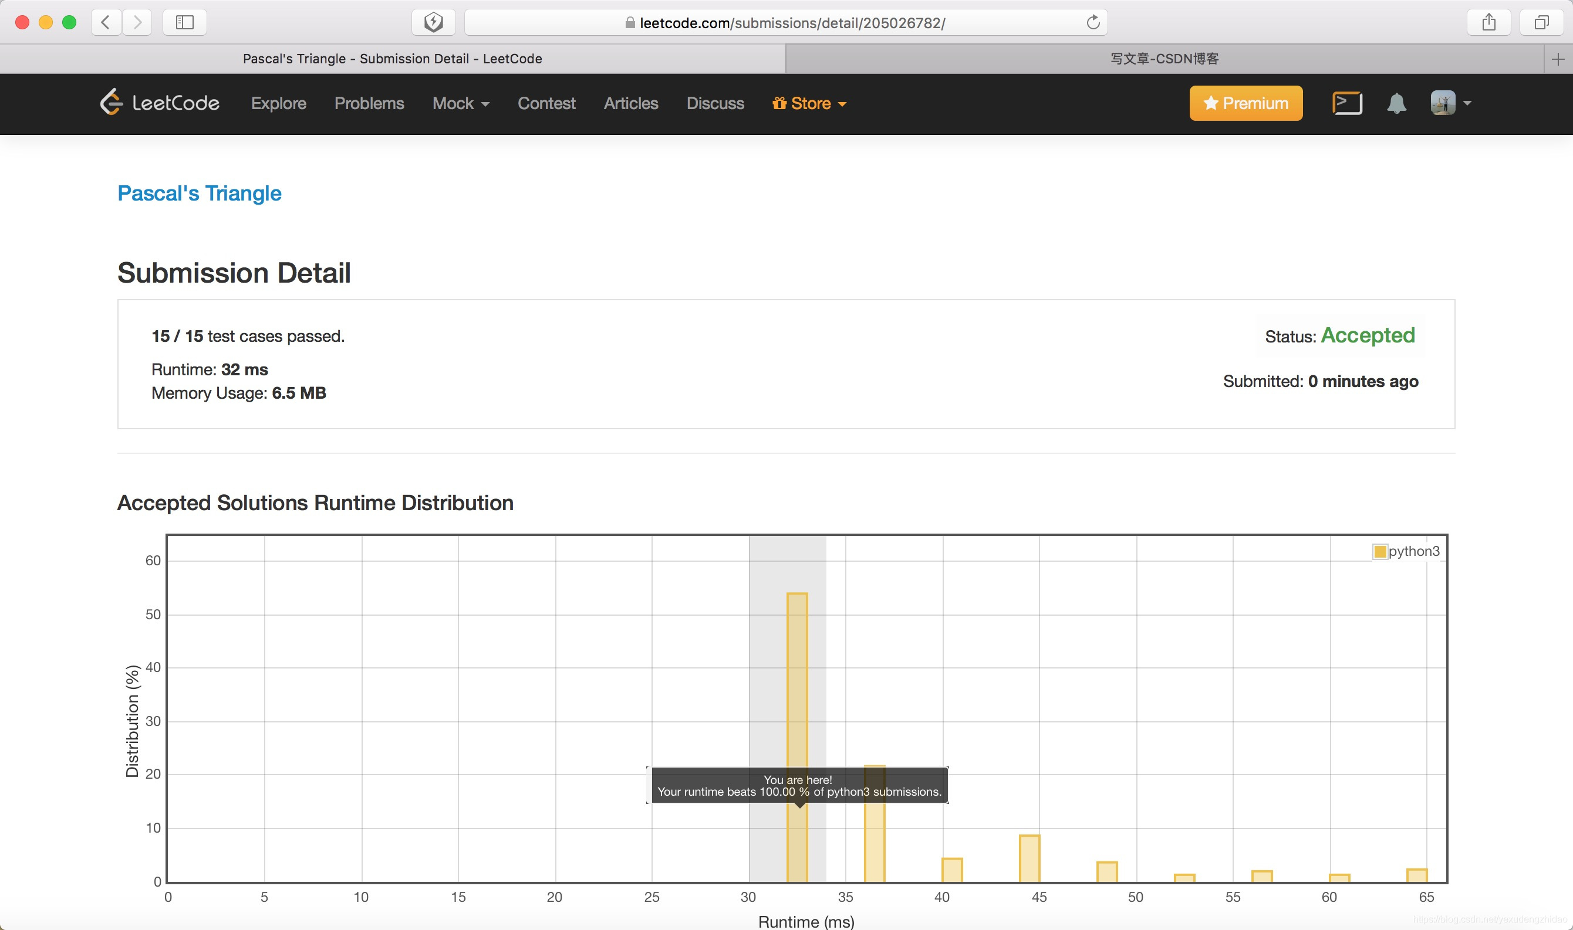Click '15 / 15 test cases passed' text
The width and height of the screenshot is (1573, 930).
248,337
